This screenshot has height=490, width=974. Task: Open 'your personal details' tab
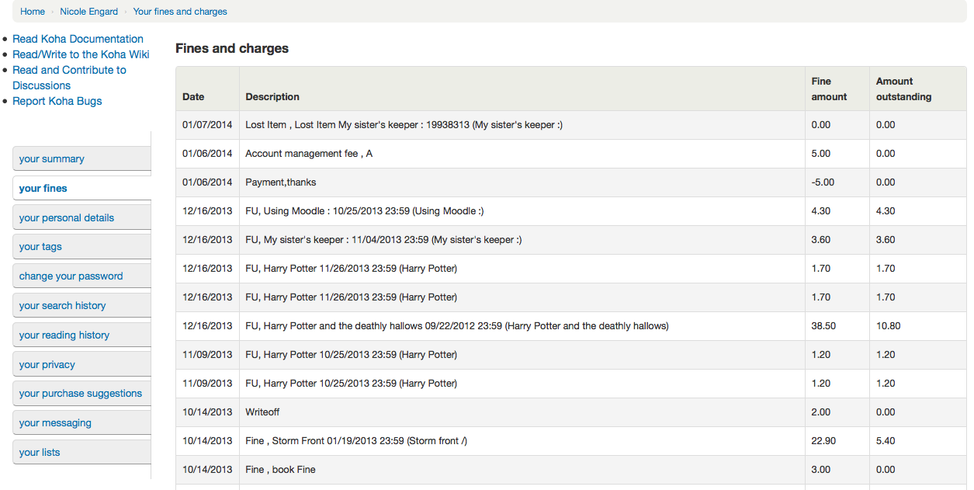tap(67, 218)
